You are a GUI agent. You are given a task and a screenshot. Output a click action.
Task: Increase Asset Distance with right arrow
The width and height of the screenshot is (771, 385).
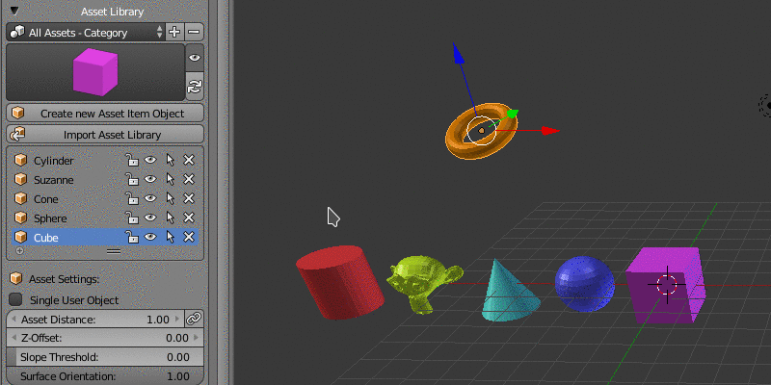click(x=177, y=320)
